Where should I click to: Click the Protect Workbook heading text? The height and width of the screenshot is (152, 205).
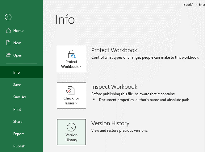point(114,50)
